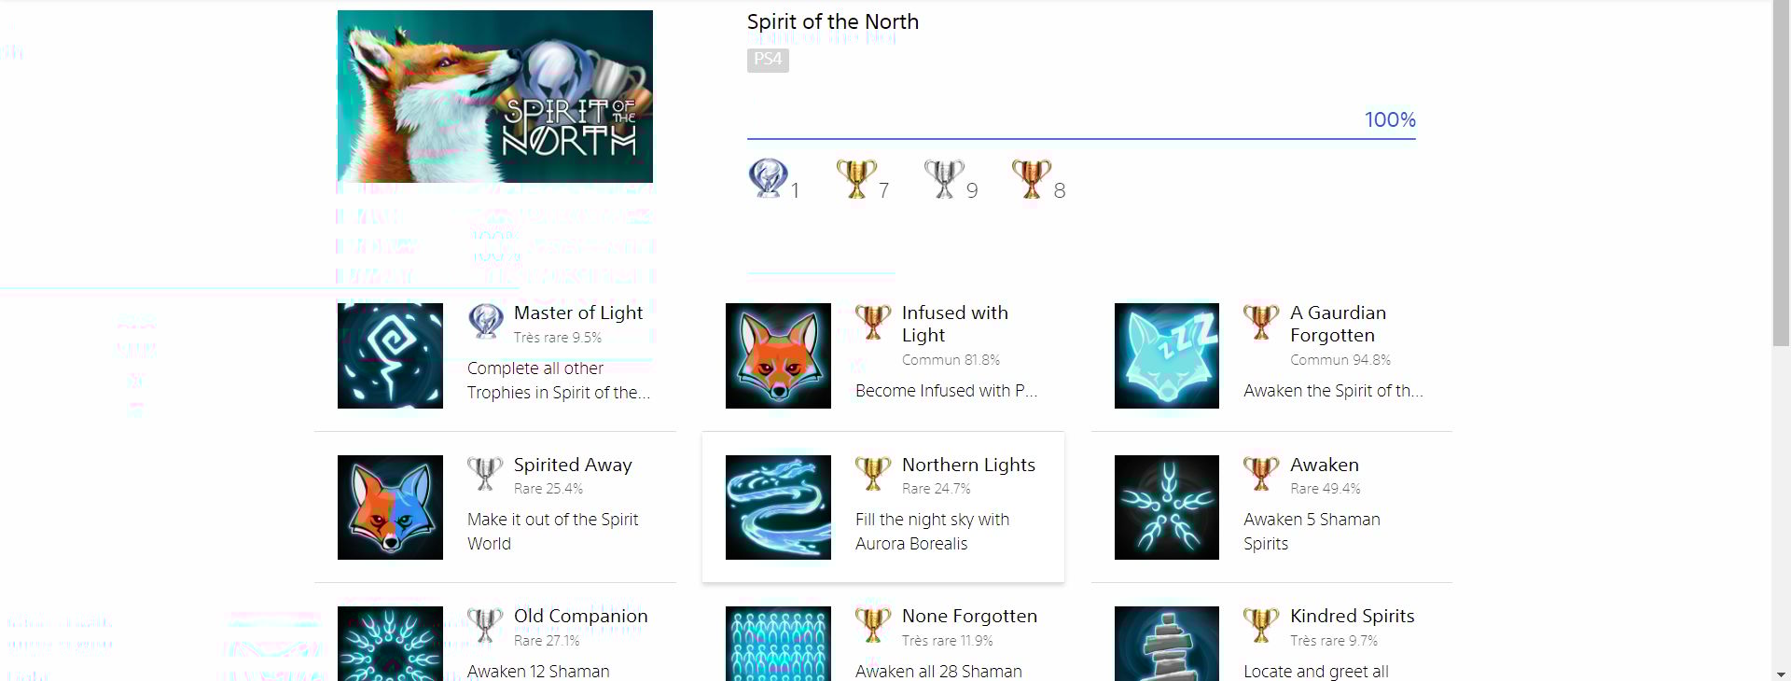The width and height of the screenshot is (1791, 681).
Task: Click the 100% completion progress bar
Action: tap(1081, 139)
